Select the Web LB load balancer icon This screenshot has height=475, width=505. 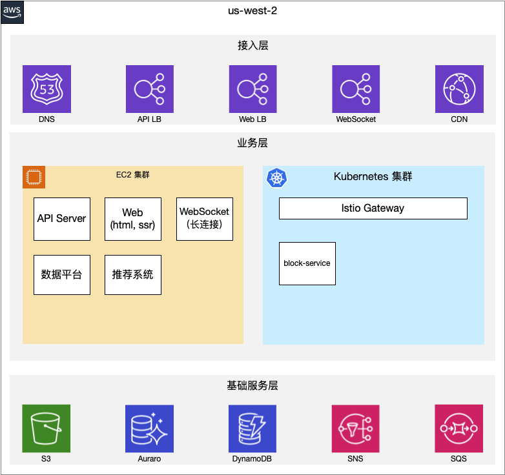coord(252,89)
